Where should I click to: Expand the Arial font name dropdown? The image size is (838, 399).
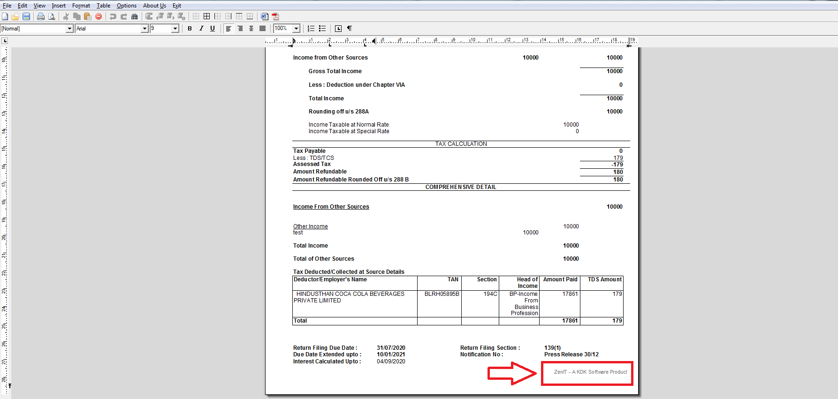pos(145,29)
